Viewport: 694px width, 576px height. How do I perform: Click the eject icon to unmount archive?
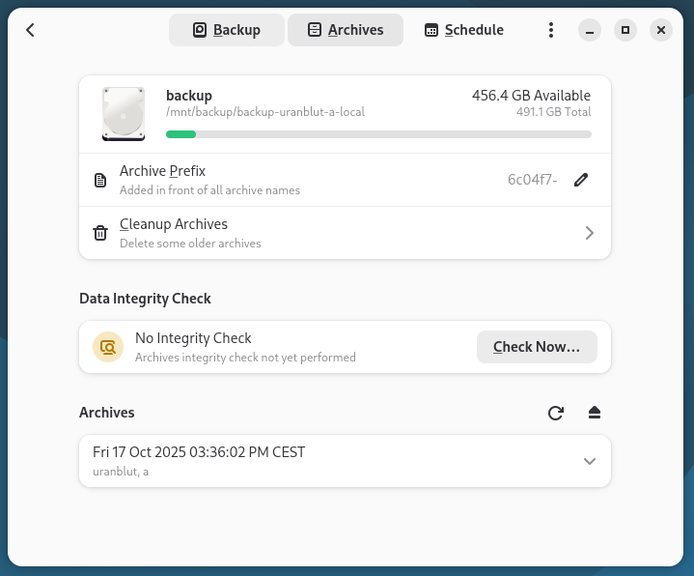[x=595, y=414]
